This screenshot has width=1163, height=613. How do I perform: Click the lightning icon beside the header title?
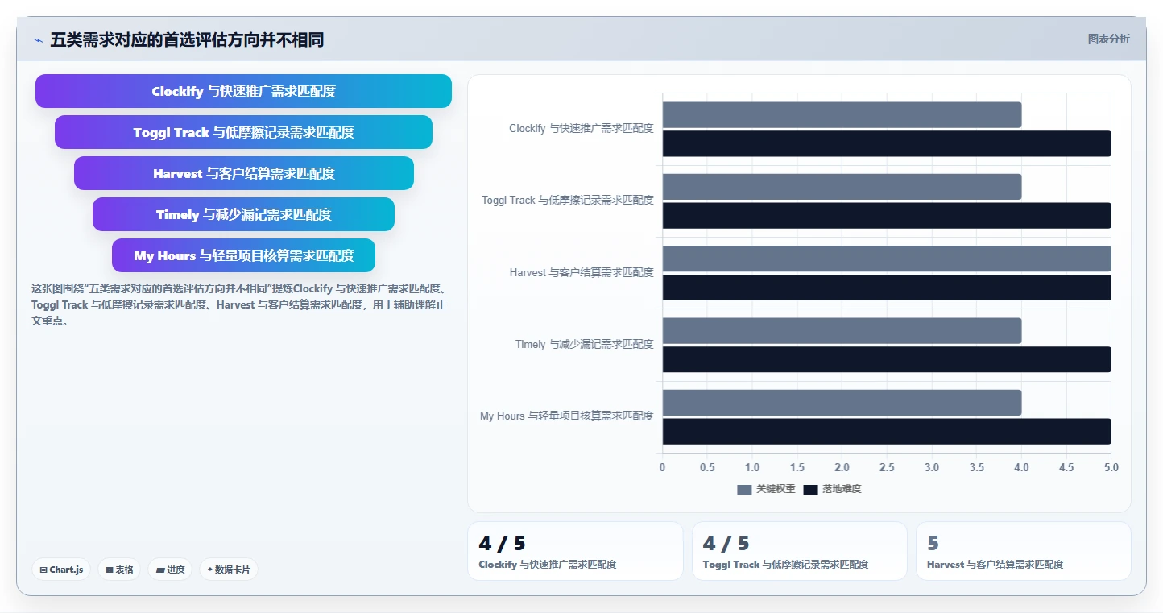click(x=39, y=40)
